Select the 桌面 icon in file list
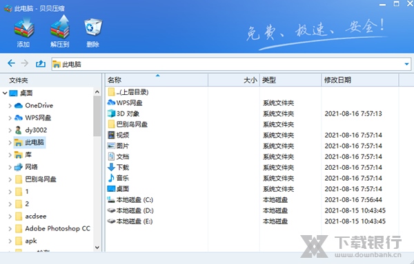Image resolution: width=414 pixels, height=264 pixels. [x=111, y=188]
